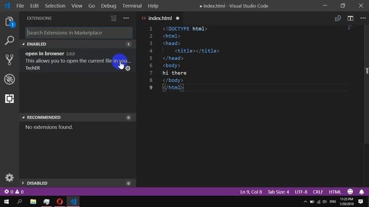Open the Debug menu
The height and width of the screenshot is (207, 369).
[x=108, y=6]
